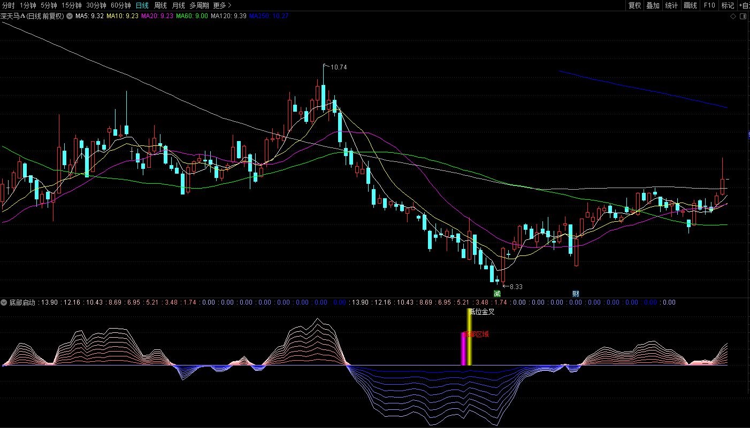Open the 统计 statistics tool

[x=671, y=5]
